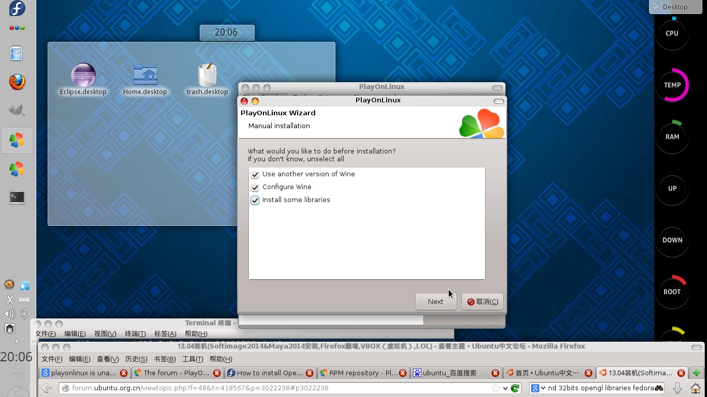Click Firefox back navigation arrow

tap(47, 388)
